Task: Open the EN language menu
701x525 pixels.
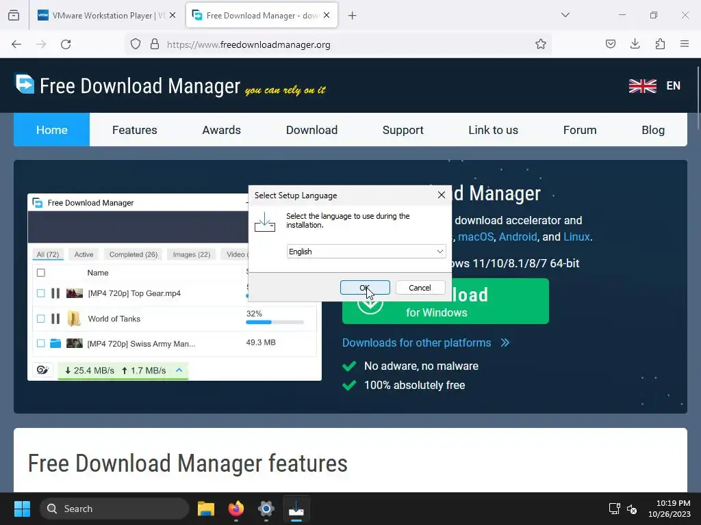Action: point(674,85)
